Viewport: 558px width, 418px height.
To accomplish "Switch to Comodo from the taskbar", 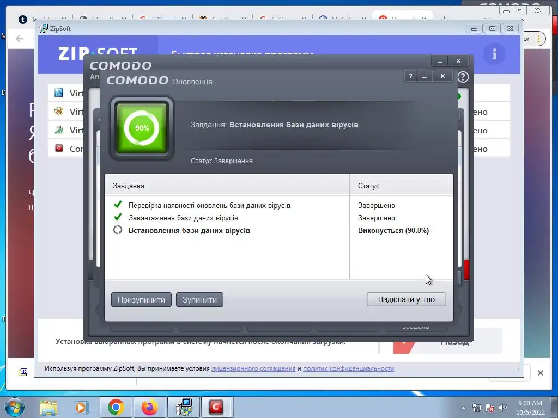I will (x=216, y=407).
